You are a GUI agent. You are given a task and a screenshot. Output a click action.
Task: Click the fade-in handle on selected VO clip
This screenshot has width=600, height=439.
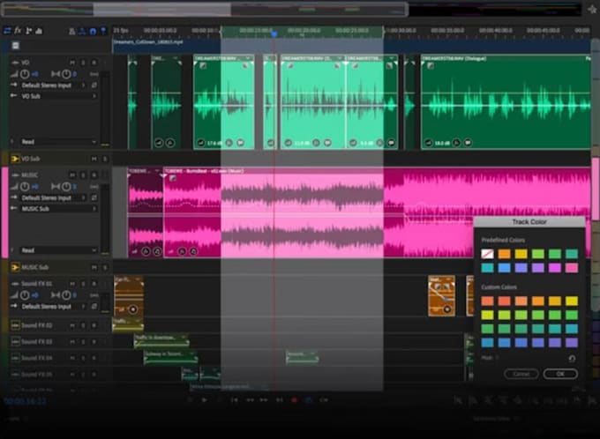point(203,66)
